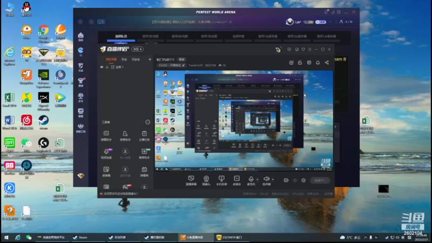The image size is (432, 243).
Task: Click the user avatar in the companion title bar
Action: (278, 49)
